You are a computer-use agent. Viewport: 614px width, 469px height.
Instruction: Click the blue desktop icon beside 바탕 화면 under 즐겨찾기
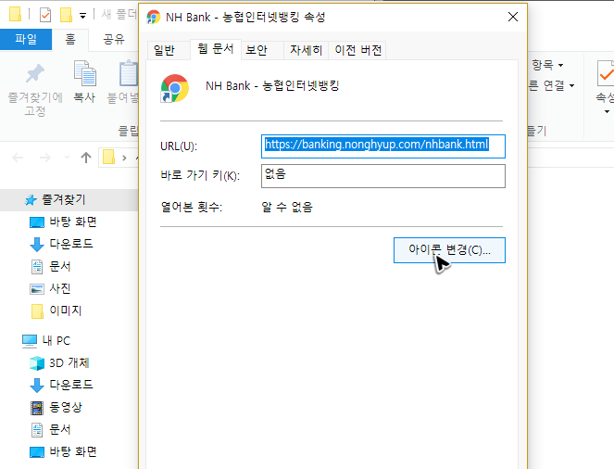pos(37,222)
